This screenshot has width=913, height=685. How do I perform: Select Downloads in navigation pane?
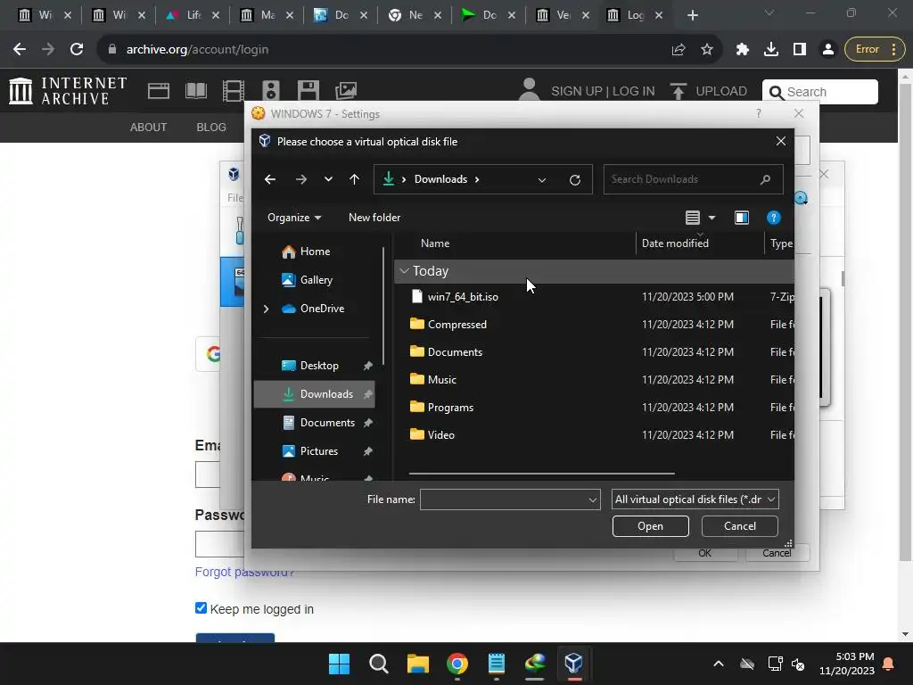315,394
